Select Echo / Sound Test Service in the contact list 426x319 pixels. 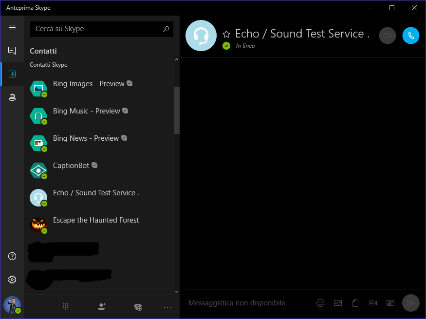click(x=99, y=198)
